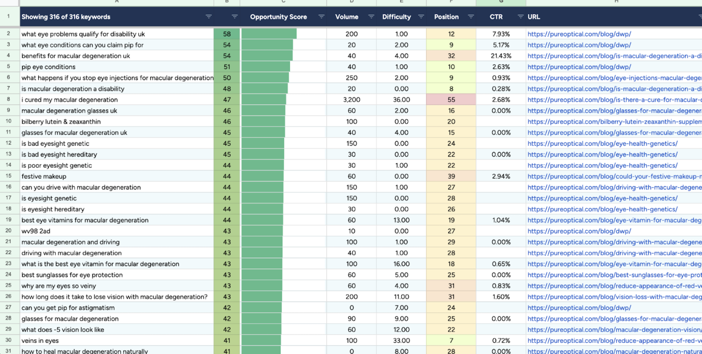This screenshot has width=702, height=354.
Task: Open filter icon in column B header
Action: coord(235,17)
